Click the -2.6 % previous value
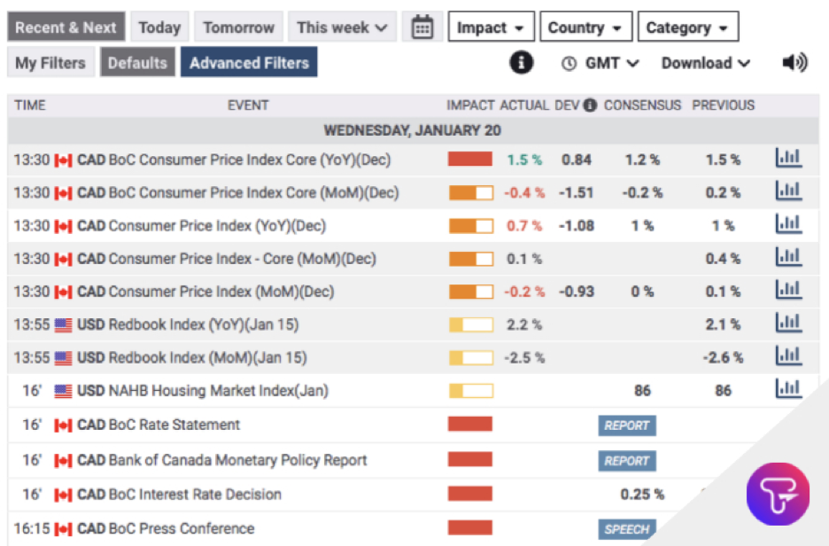 (x=723, y=358)
